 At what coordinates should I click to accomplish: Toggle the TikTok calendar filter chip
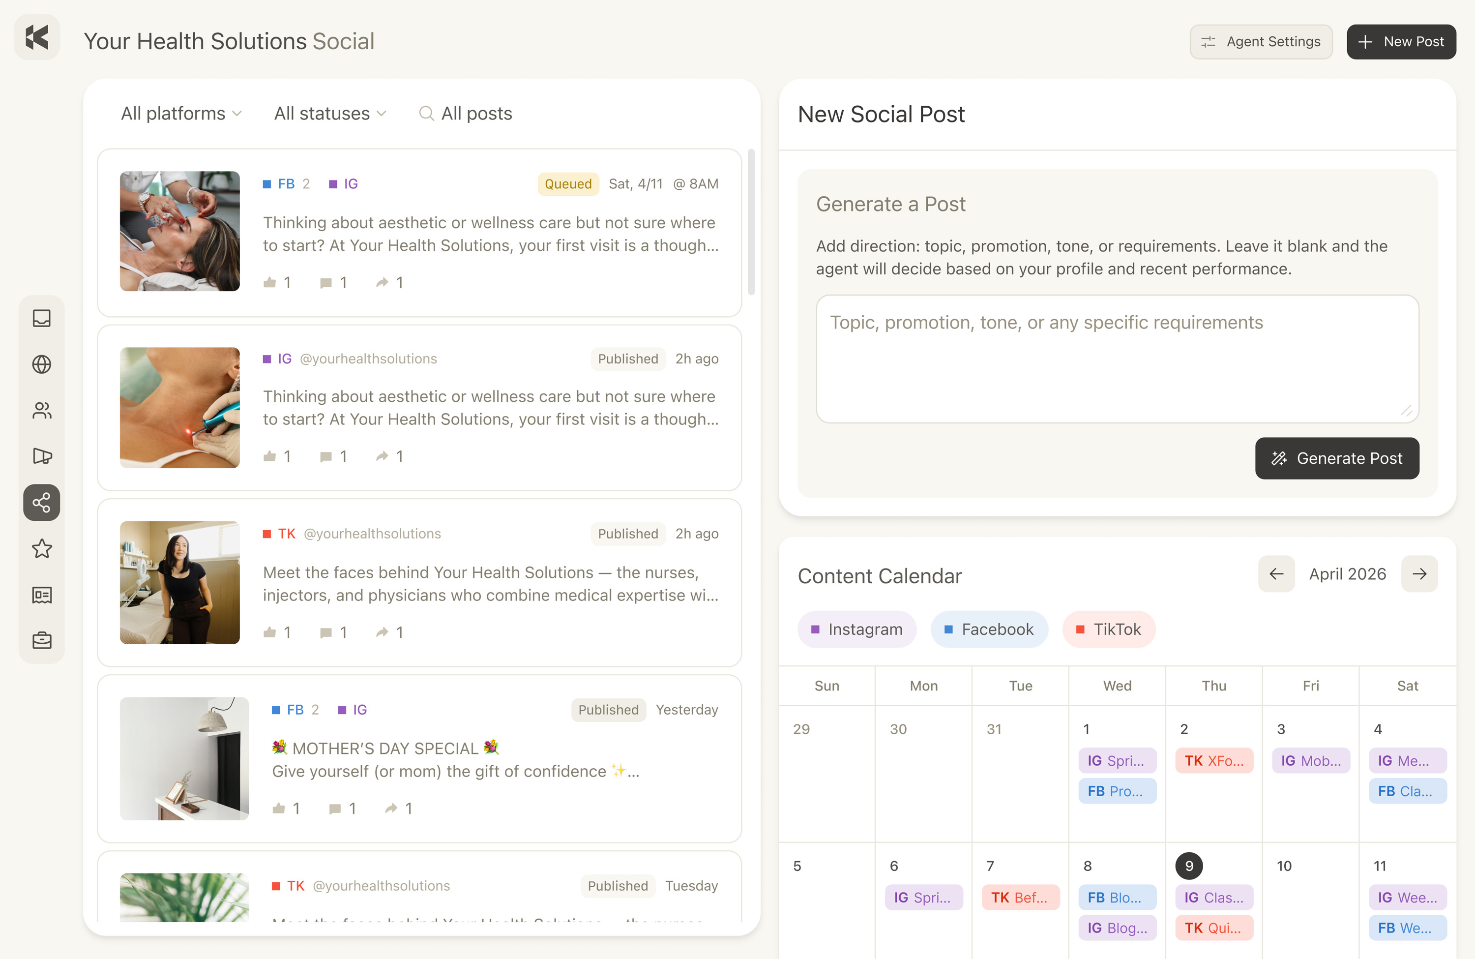point(1109,629)
